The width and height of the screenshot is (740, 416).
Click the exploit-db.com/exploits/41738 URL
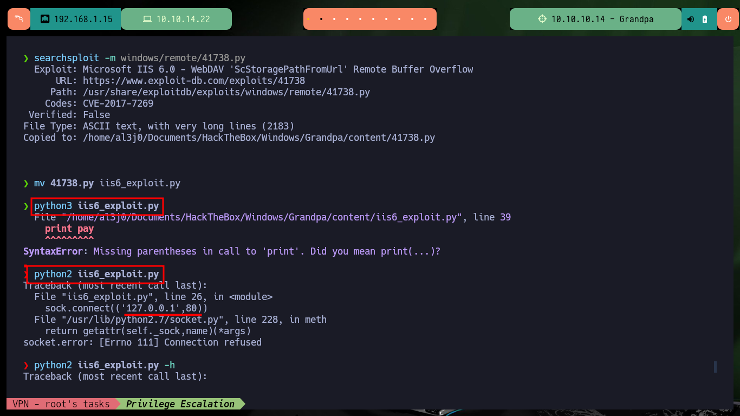point(194,81)
